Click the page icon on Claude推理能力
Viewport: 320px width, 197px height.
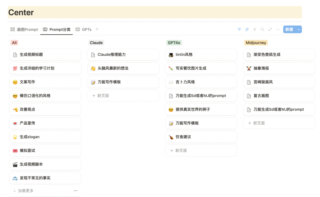[93, 55]
